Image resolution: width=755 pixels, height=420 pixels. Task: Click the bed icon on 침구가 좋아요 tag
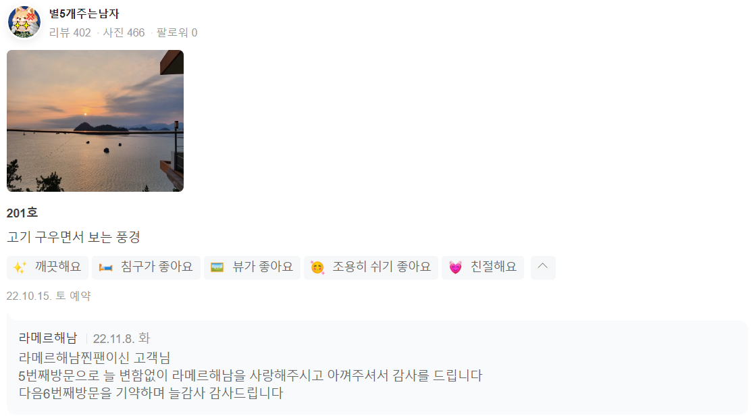click(105, 267)
